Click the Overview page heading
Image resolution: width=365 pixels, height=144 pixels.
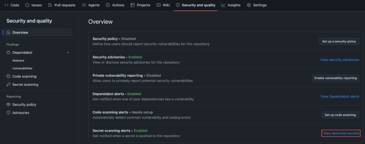click(x=101, y=22)
